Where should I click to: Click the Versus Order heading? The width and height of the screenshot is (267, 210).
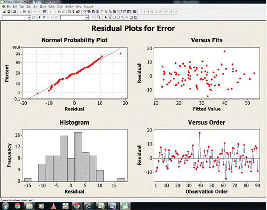click(207, 122)
